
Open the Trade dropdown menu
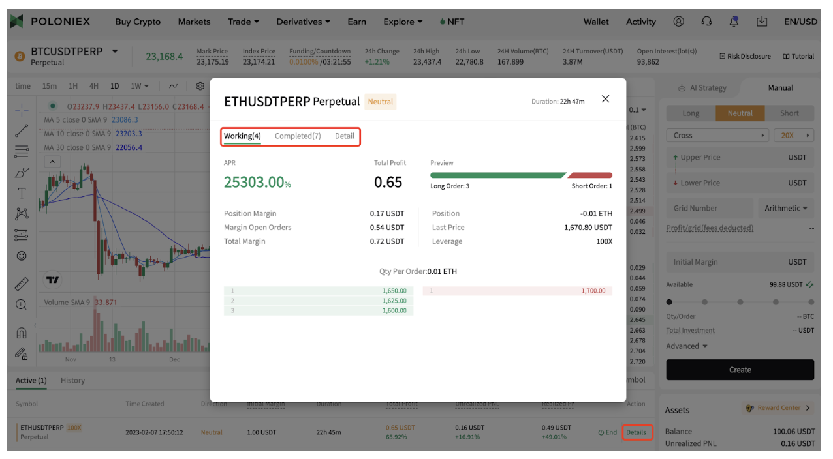244,22
